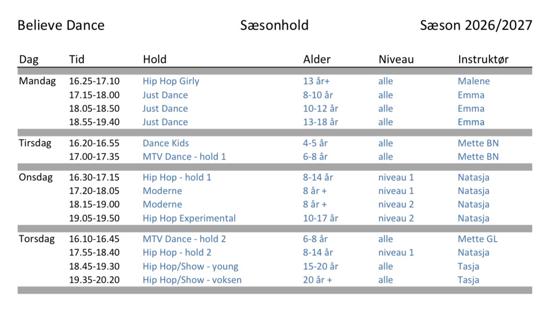Open Hip Hop Experimental class
550x313 pixels.
(189, 218)
